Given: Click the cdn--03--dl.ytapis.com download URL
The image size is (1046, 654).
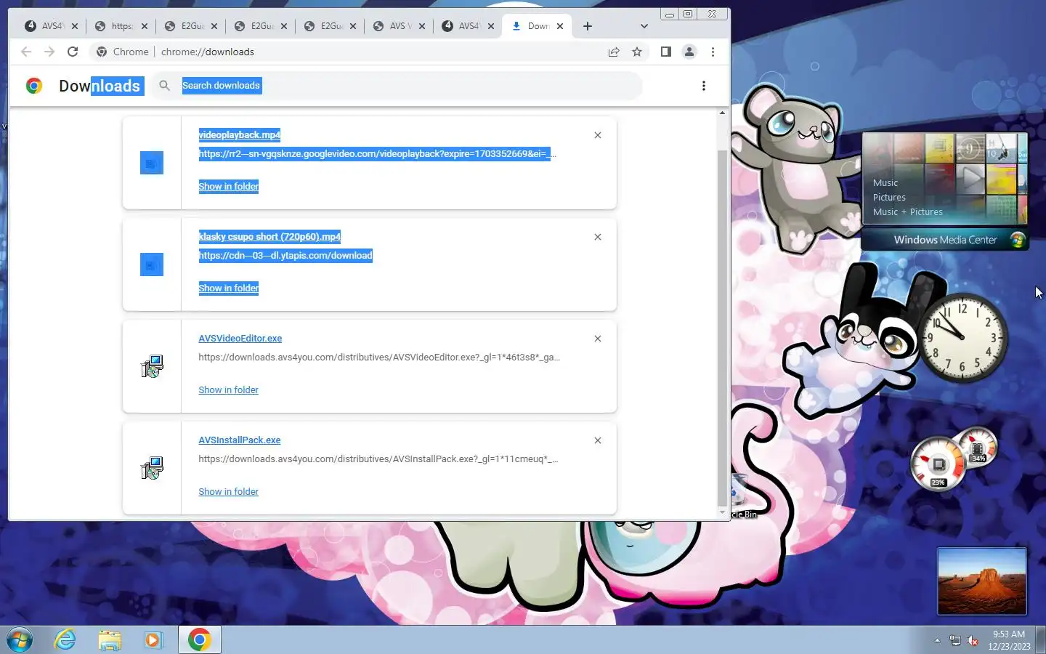Looking at the screenshot, I should 285,256.
